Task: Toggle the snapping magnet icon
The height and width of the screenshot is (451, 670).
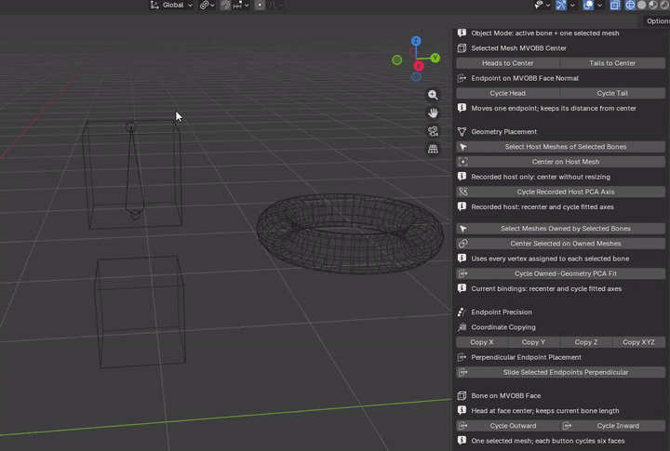Action: point(225,6)
